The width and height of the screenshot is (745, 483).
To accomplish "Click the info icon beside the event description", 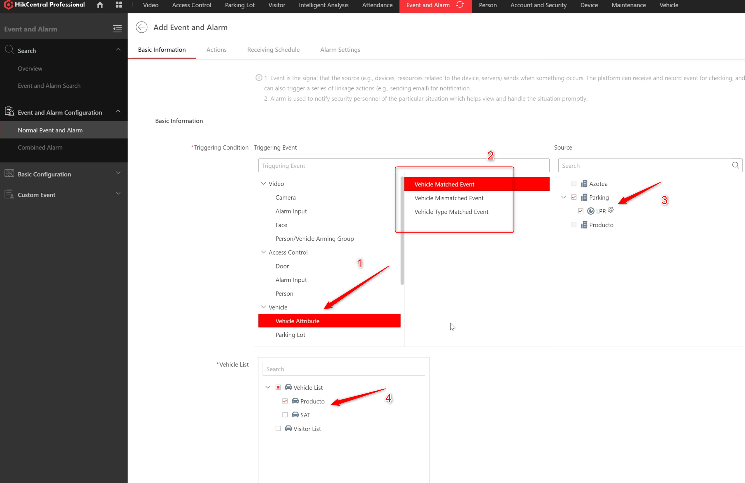I will (259, 78).
